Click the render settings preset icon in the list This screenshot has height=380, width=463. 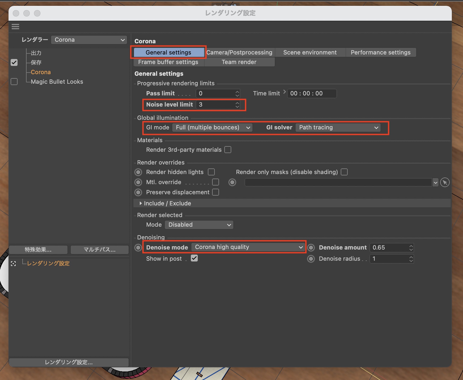click(13, 264)
